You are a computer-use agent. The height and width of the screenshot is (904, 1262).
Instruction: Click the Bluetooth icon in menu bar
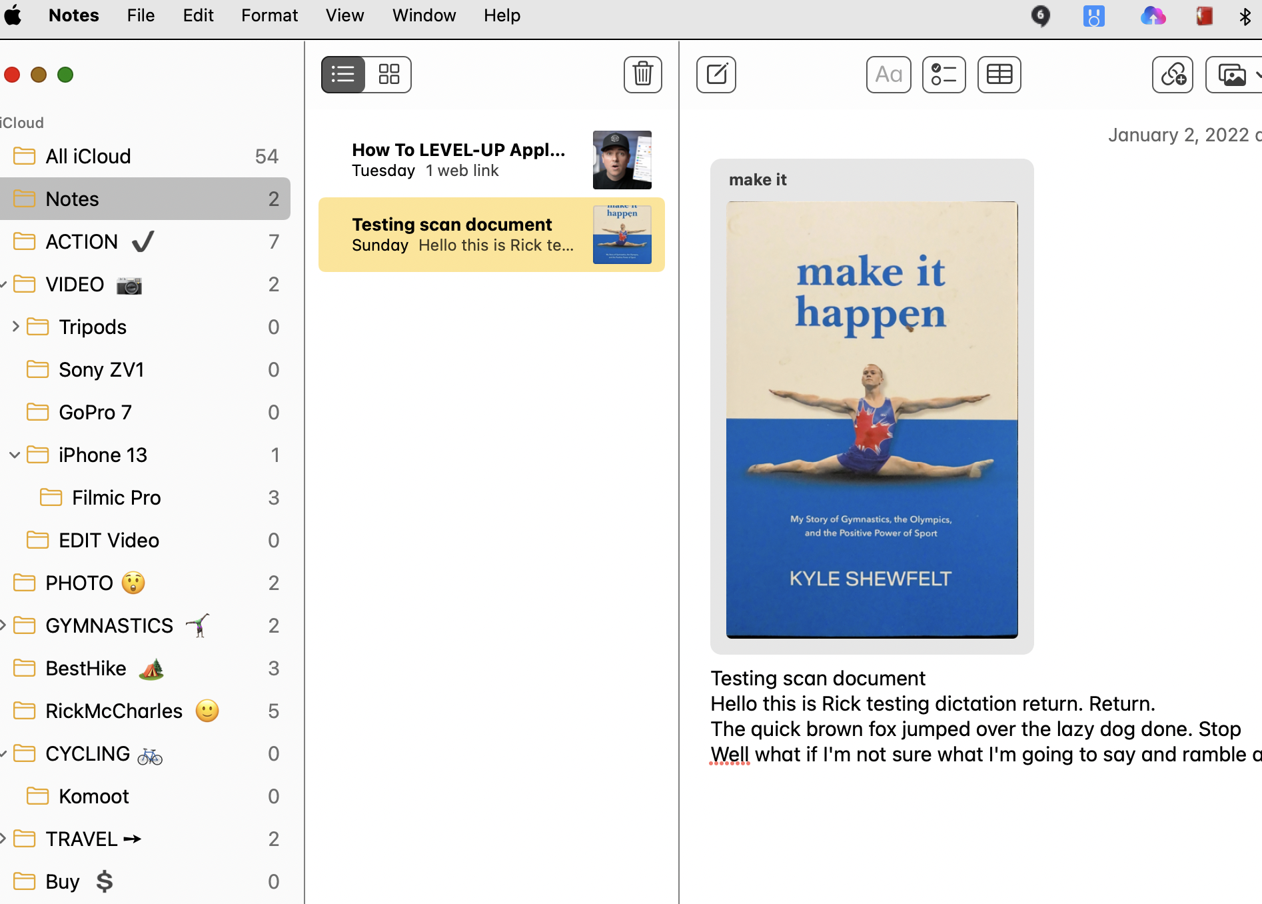[x=1245, y=16]
